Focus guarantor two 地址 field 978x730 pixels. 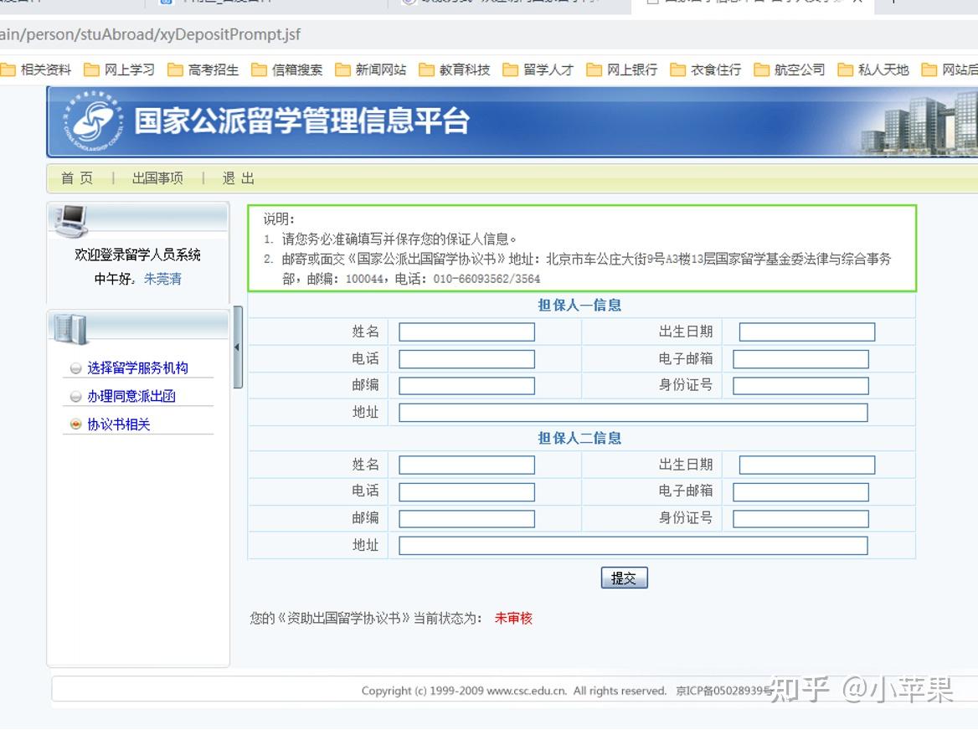(633, 546)
